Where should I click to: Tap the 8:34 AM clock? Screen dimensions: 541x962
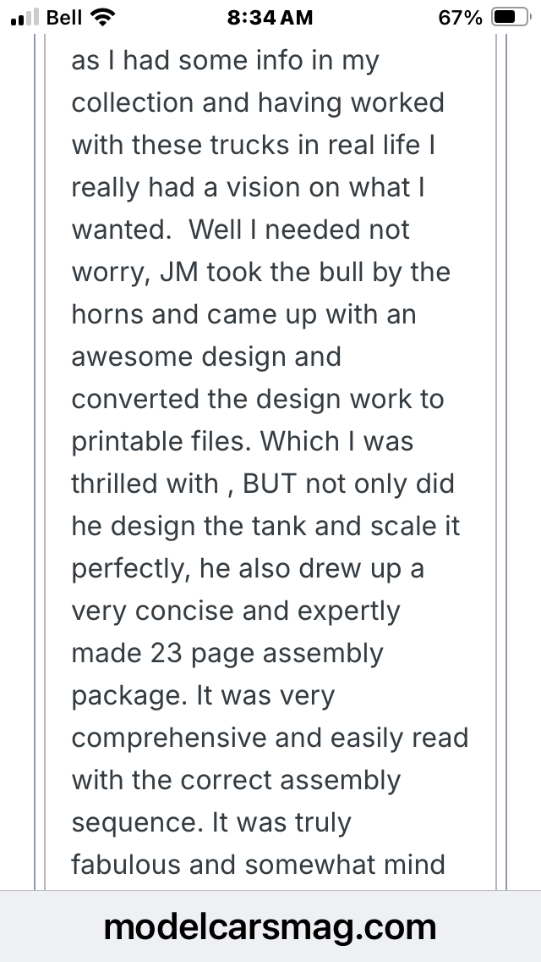pos(270,17)
